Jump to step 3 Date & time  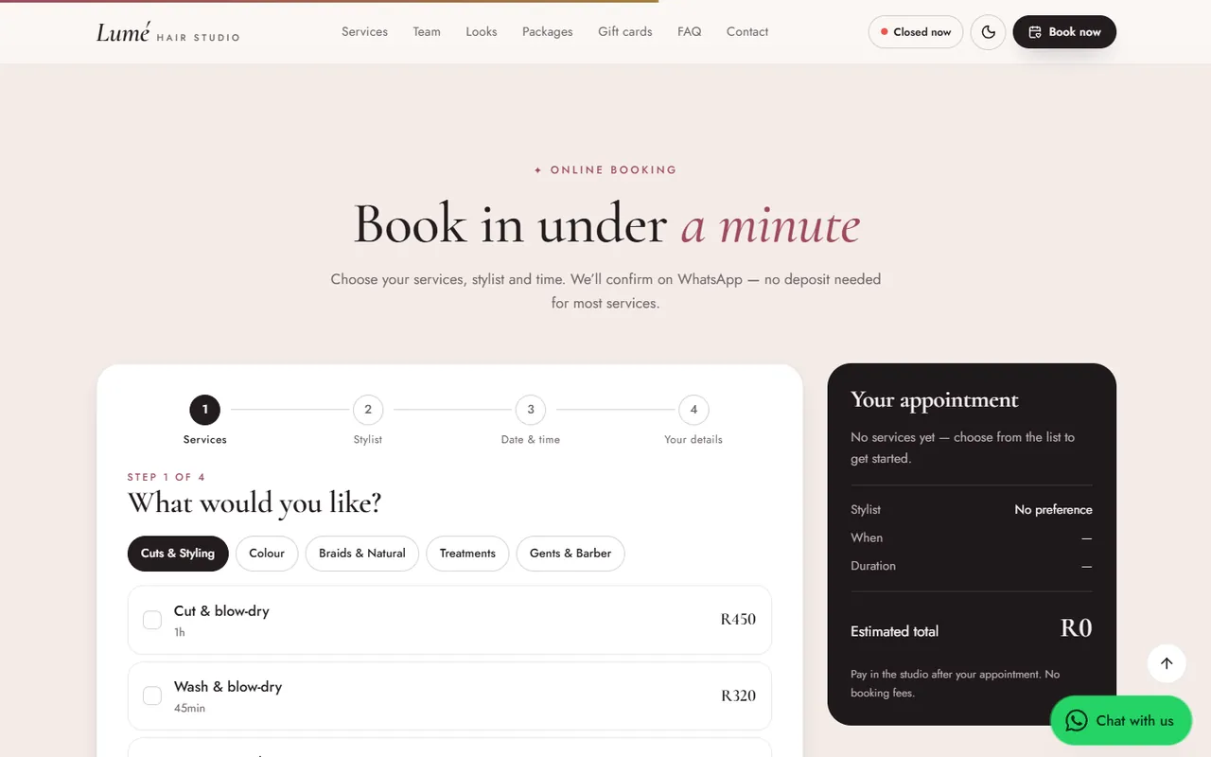coord(531,420)
